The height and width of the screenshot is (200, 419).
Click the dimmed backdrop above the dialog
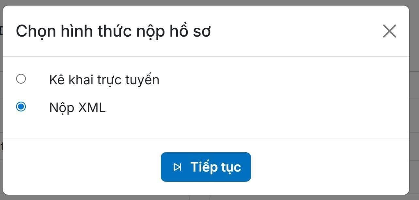(x=209, y=2)
